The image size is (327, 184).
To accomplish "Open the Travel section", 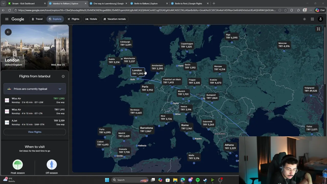I will (x=37, y=19).
